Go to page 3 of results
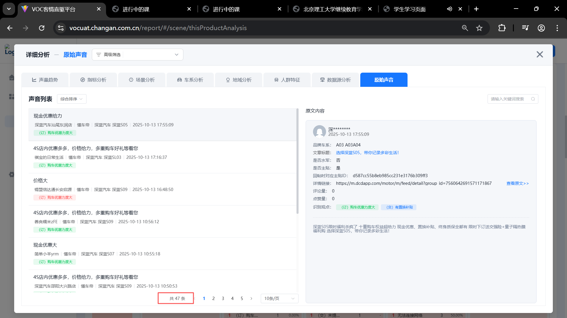The image size is (567, 318). click(223, 299)
